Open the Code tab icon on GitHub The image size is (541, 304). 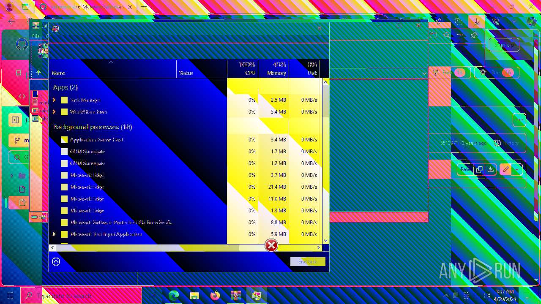22,96
